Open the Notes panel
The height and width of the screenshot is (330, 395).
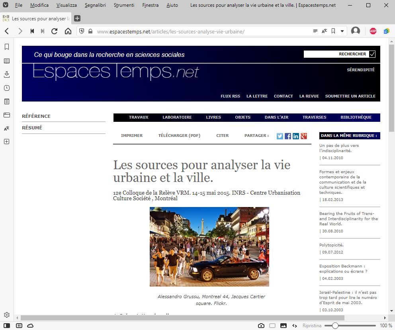pos(7,102)
